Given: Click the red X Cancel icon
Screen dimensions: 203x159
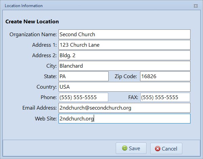Looking at the screenshot, I should [157, 149].
